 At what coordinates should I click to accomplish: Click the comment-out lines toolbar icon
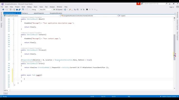(x=81, y=10)
